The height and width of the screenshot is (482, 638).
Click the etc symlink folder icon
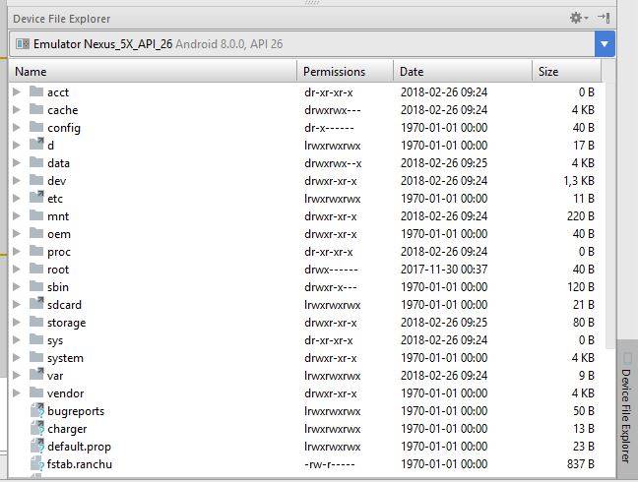(36, 197)
